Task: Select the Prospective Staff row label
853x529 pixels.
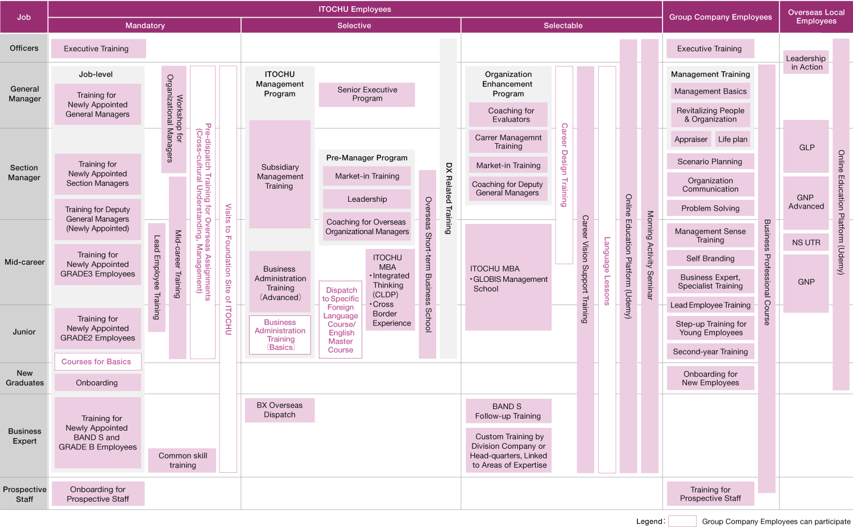Action: point(24,494)
